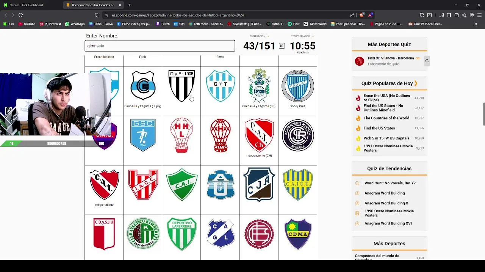
Task: Click the C.A.J.U.U. yellow-blue crest
Action: [x=298, y=184]
